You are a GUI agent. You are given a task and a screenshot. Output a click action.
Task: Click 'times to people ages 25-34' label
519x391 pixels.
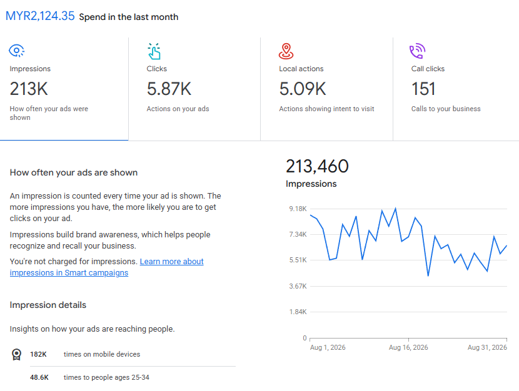pos(106,377)
